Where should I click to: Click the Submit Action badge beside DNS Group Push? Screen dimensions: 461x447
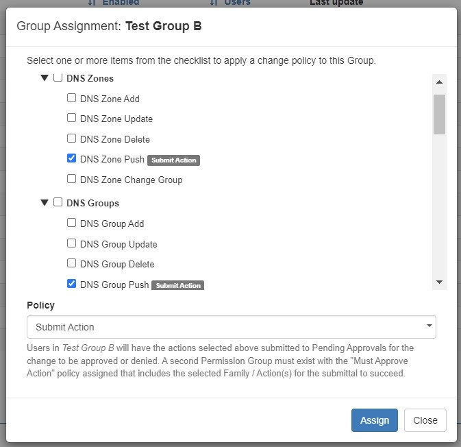point(177,285)
